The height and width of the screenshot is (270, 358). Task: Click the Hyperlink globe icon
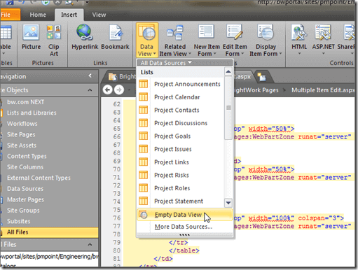point(84,32)
